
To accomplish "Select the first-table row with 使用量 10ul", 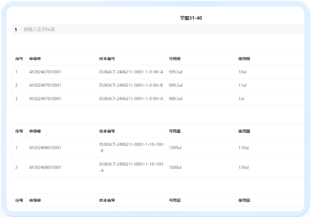I will (158, 72).
